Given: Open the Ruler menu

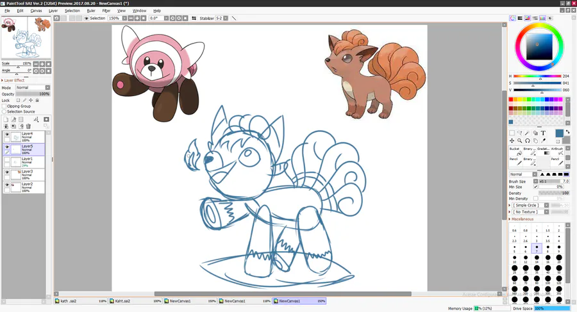Looking at the screenshot, I should point(91,11).
